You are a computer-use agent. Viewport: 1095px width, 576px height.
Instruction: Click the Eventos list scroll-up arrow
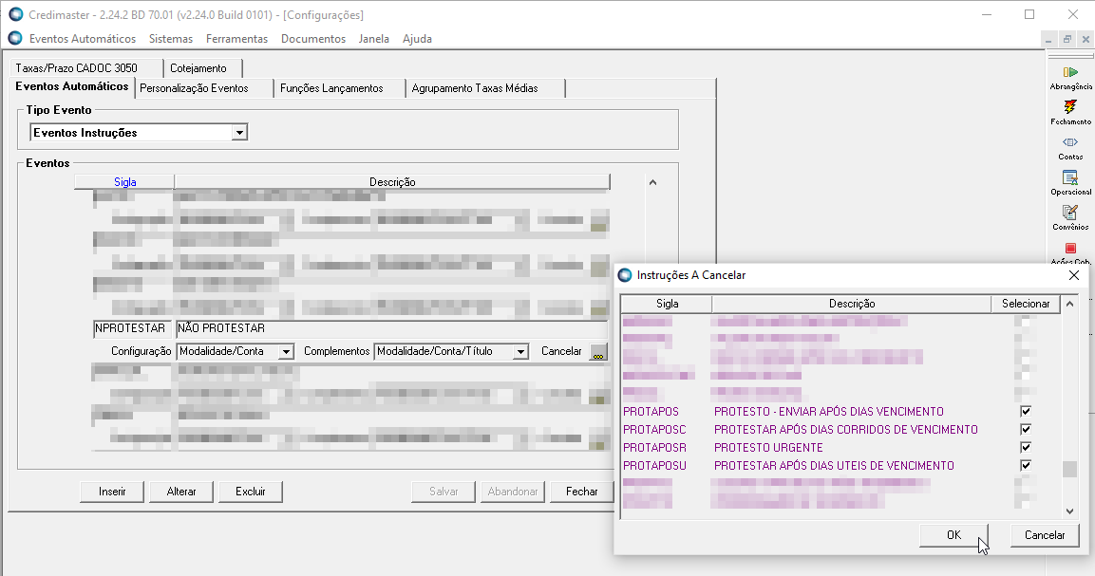coord(652,182)
